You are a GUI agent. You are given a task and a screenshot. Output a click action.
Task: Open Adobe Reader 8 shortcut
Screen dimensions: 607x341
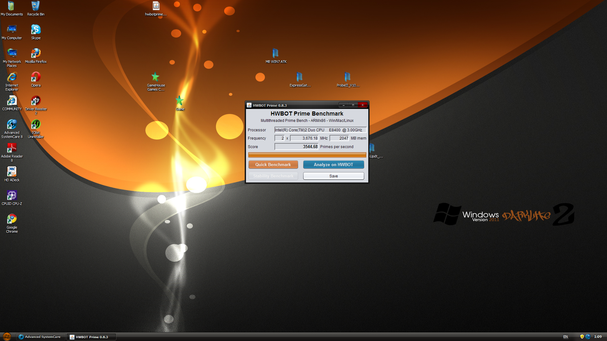tap(12, 153)
